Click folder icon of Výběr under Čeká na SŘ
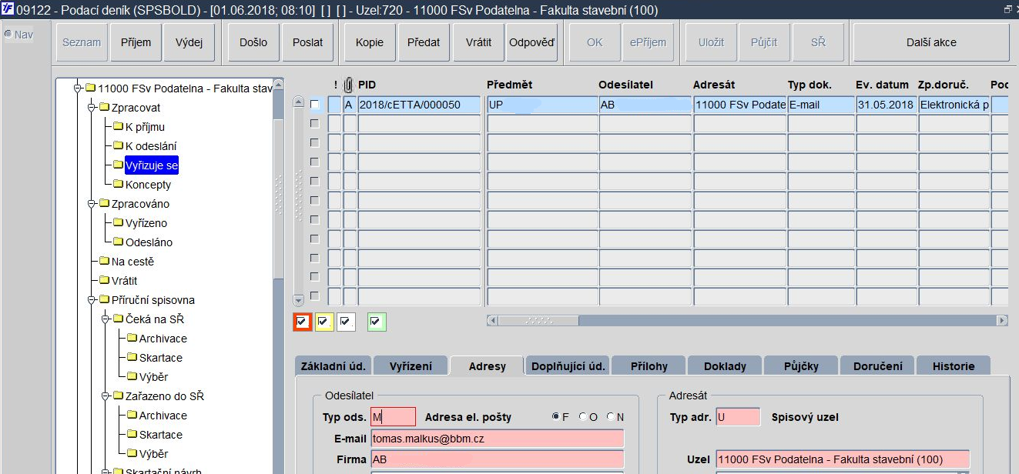This screenshot has width=1019, height=474. pos(132,376)
